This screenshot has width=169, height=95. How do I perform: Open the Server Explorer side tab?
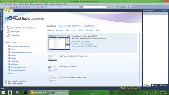[x=1, y=16]
